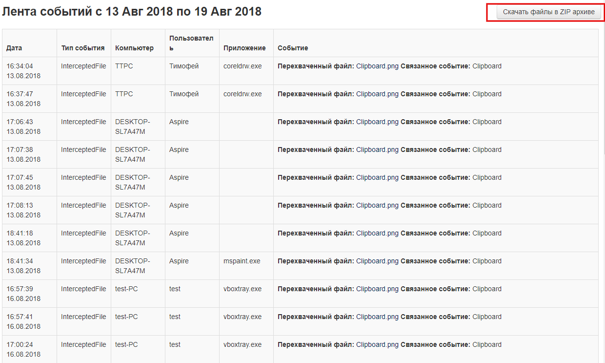
Task: Click the 'Событие' column header
Action: (293, 48)
